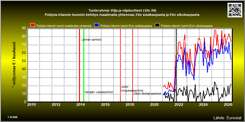
Task: Click the y-axis value '80'
Action: click(24, 37)
